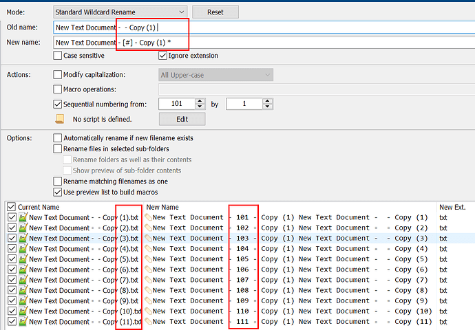Click file icon of Copy (7).txt row

[x=23, y=280]
